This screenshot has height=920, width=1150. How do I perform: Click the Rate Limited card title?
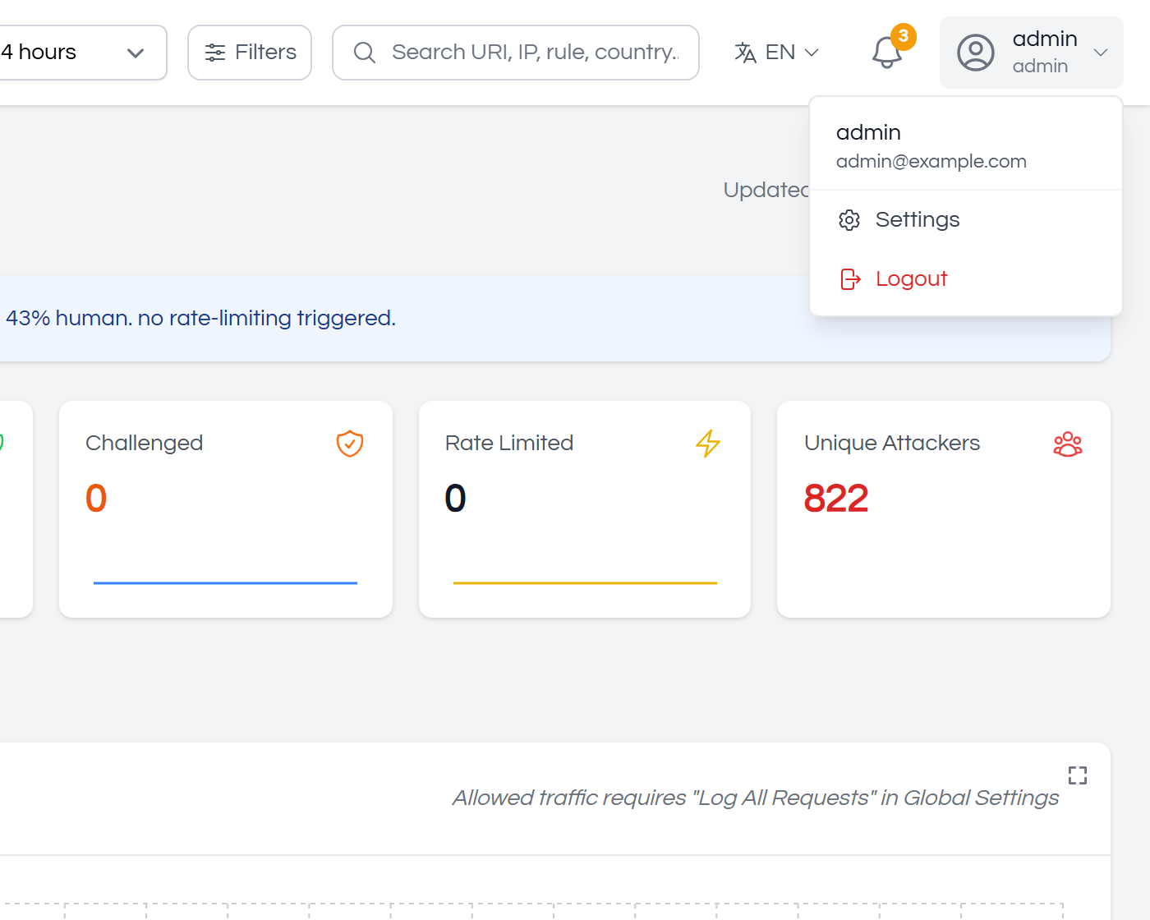pos(509,443)
